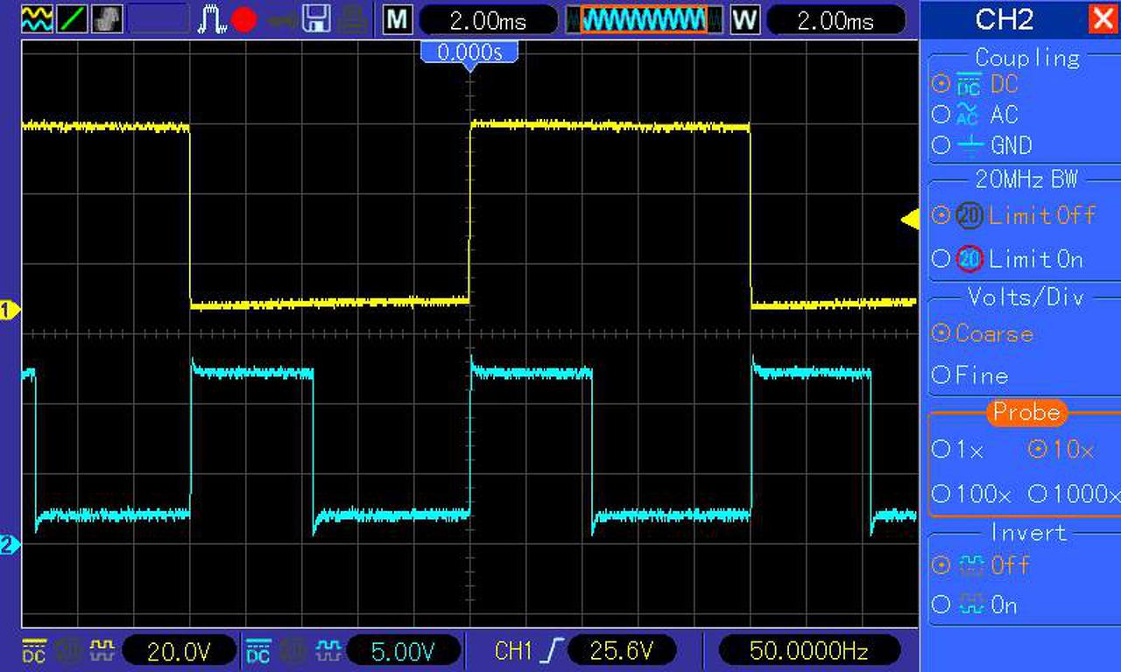Image resolution: width=1121 pixels, height=672 pixels.
Task: Turn Invert On for CH2
Action: 975,605
